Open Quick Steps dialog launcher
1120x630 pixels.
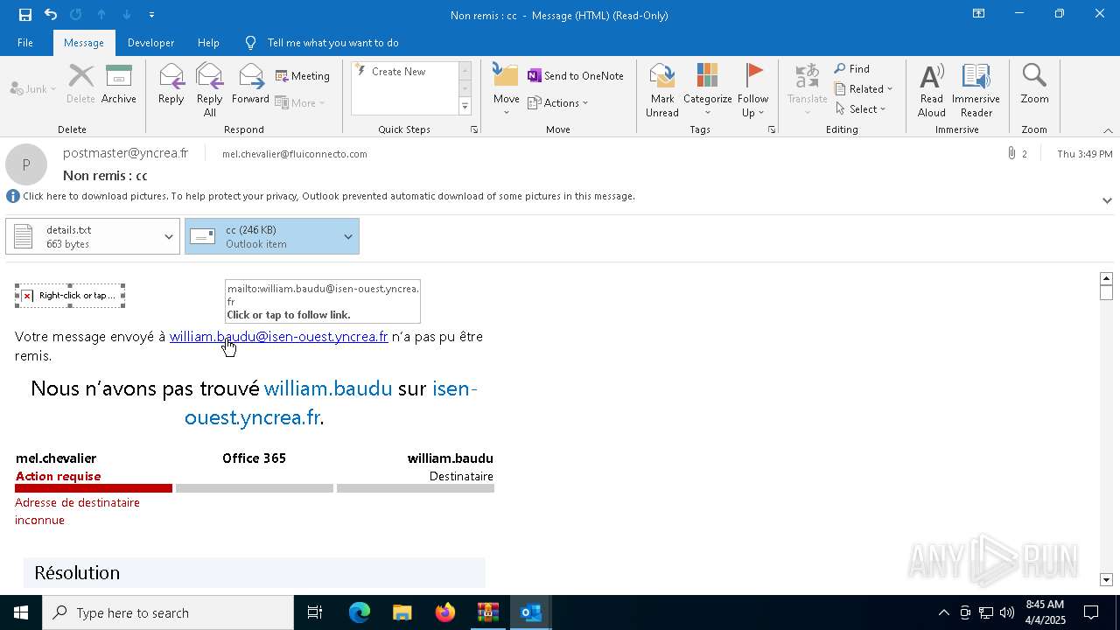(474, 129)
